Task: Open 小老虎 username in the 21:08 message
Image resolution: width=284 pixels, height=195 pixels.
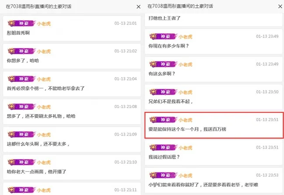Action: [44, 107]
